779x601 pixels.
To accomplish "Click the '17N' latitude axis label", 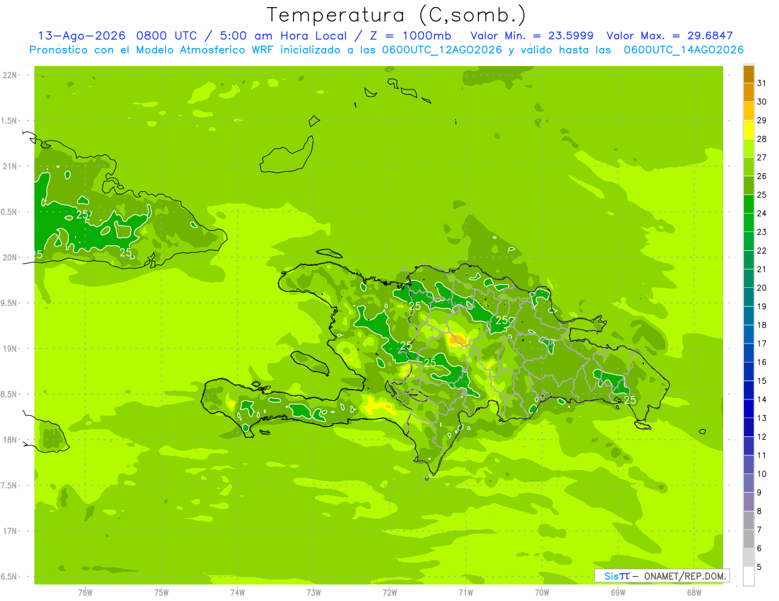I will coord(9,531).
